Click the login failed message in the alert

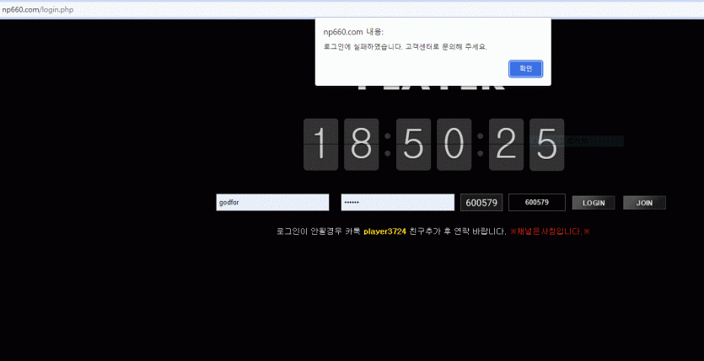coord(405,46)
